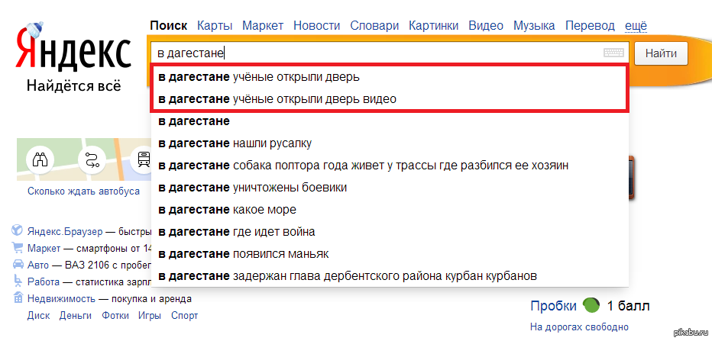Select suggestion 'появился маньяк'
This screenshot has height=341, width=712.
[x=390, y=253]
